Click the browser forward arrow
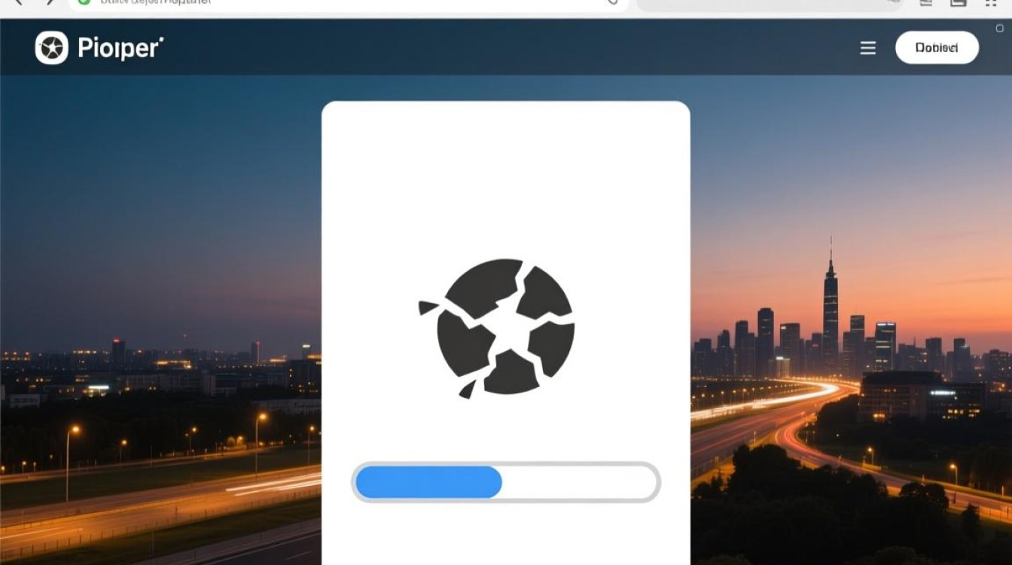Image resolution: width=1012 pixels, height=565 pixels. click(50, 2)
